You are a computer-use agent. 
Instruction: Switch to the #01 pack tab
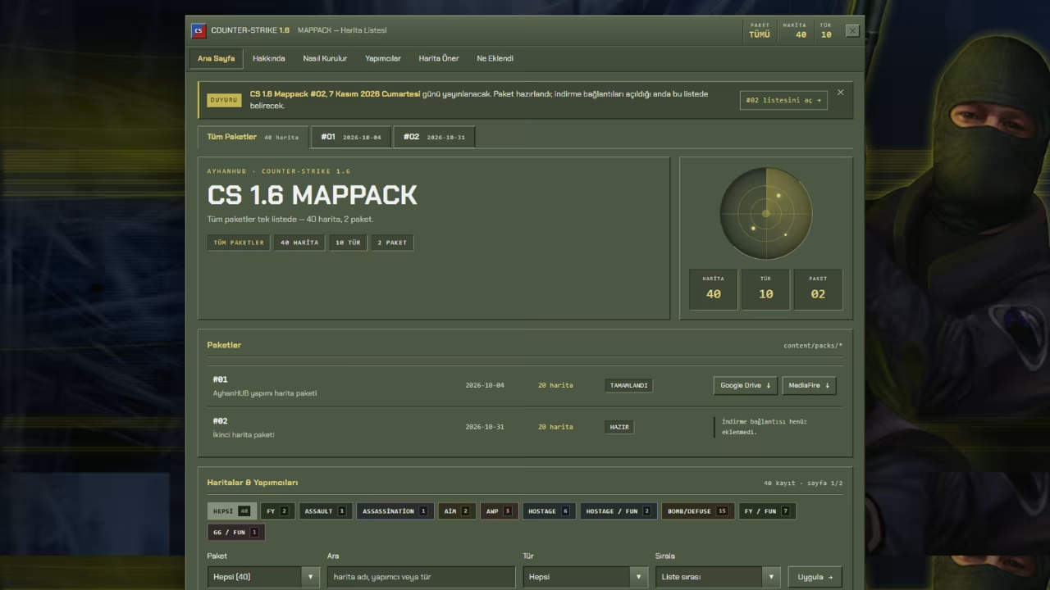pyautogui.click(x=351, y=137)
